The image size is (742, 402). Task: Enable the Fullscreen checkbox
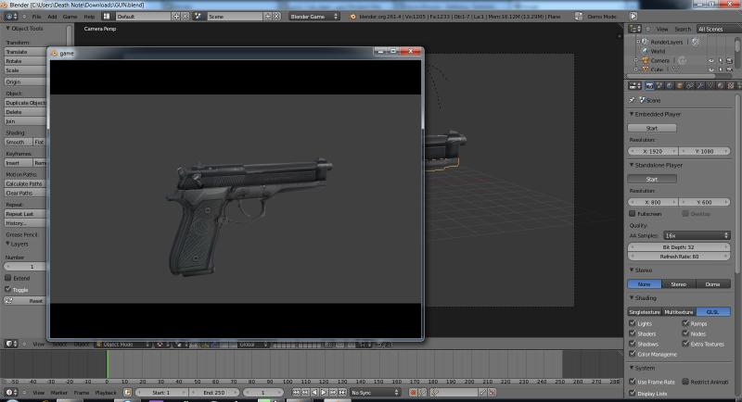tap(633, 214)
